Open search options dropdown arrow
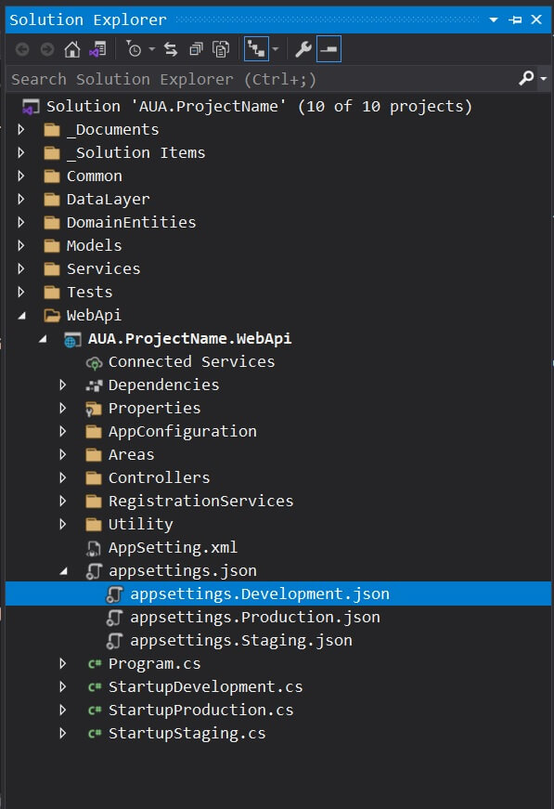 pyautogui.click(x=544, y=78)
